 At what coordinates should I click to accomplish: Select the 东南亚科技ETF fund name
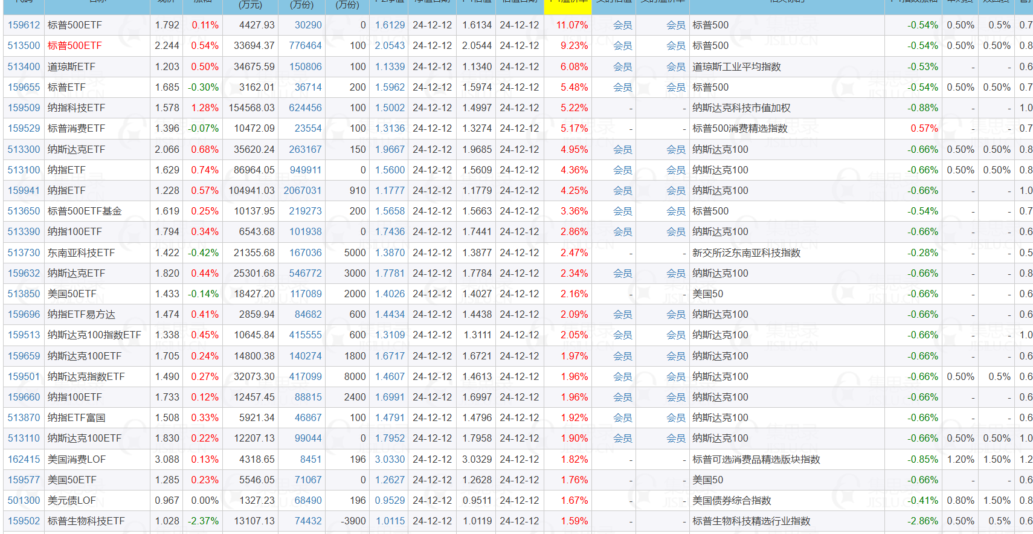tap(81, 253)
